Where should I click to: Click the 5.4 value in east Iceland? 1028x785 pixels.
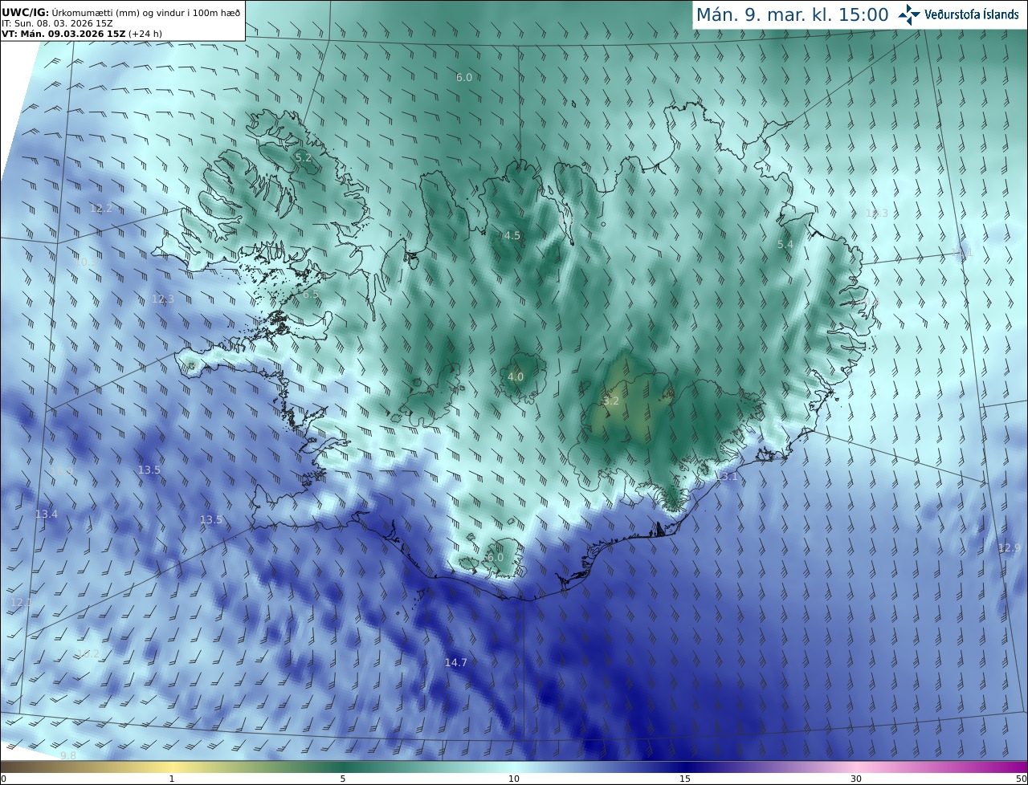pos(785,244)
